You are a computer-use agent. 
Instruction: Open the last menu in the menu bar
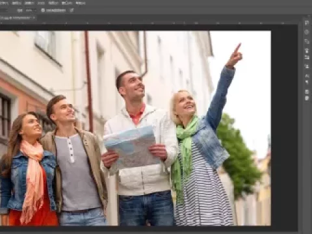(x=81, y=3)
